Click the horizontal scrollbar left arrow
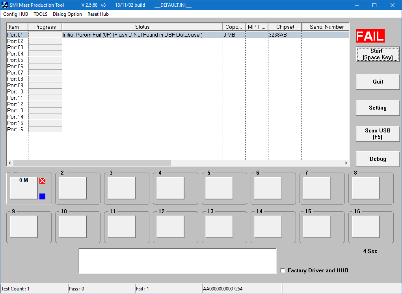The height and width of the screenshot is (294, 402). tap(10, 163)
